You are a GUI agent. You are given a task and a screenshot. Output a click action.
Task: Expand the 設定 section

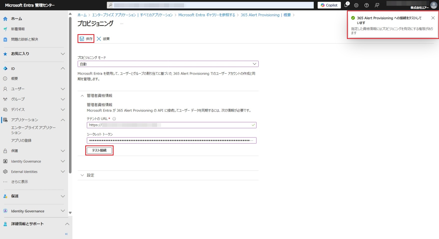(x=82, y=175)
